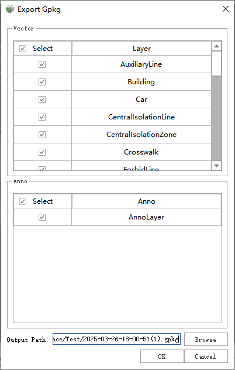Screen dimensions: 235x370
Task: Confirm export with the OK button
Action: click(x=162, y=357)
